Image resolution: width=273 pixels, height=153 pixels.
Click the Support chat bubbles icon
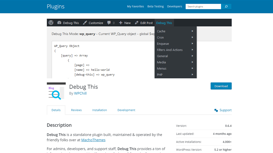pos(216,110)
